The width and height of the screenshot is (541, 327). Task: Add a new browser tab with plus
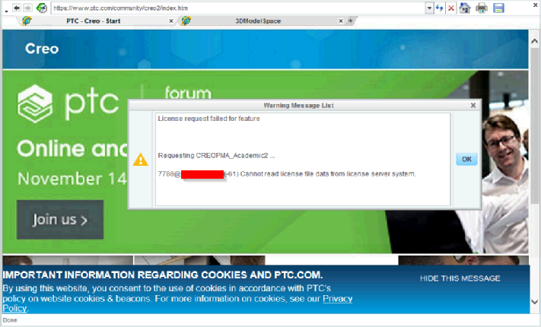(x=350, y=21)
